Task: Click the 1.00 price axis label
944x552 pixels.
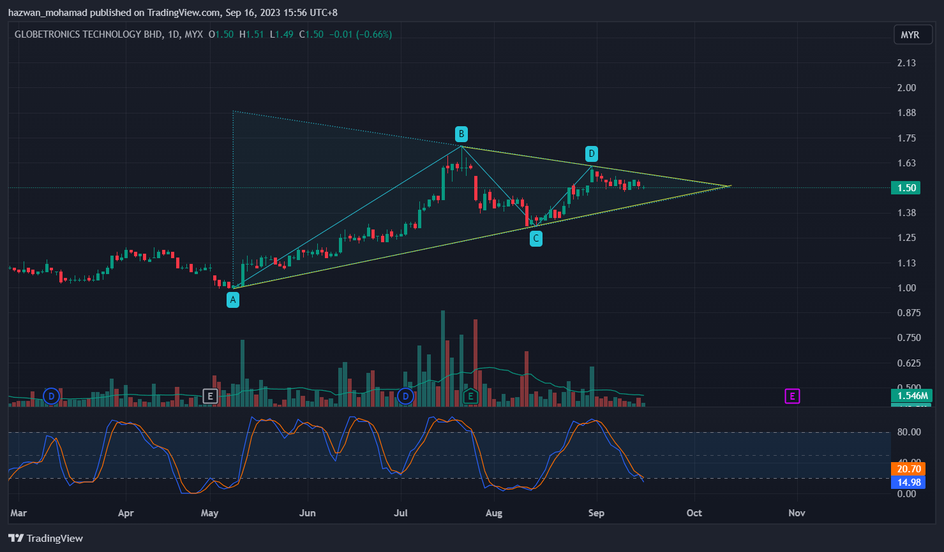Action: (x=906, y=288)
